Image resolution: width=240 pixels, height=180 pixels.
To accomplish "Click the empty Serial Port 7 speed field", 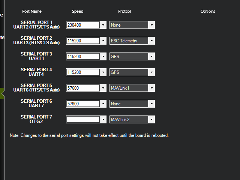I will [83, 120].
